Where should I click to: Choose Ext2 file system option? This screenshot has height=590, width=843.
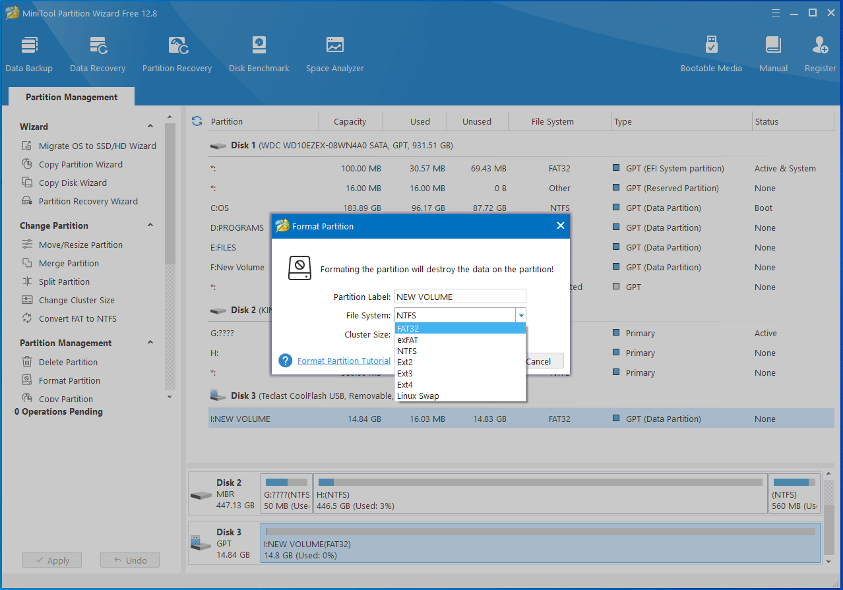[x=460, y=362]
